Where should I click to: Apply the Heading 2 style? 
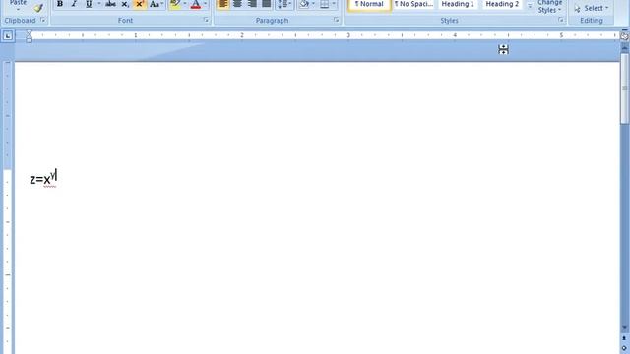click(x=502, y=4)
